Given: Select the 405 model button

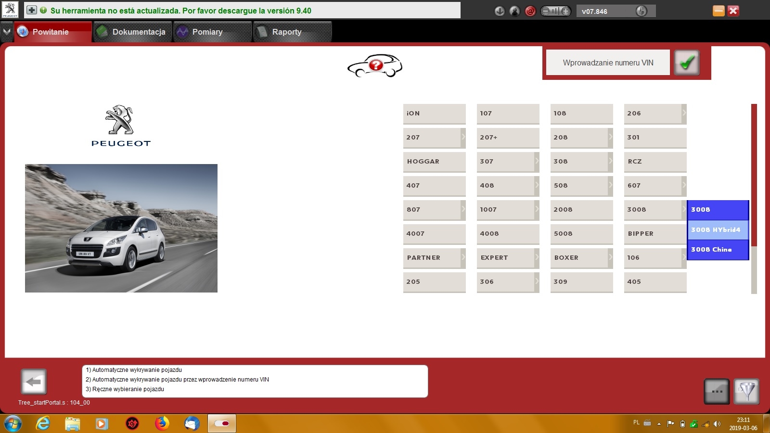Looking at the screenshot, I should pyautogui.click(x=655, y=282).
